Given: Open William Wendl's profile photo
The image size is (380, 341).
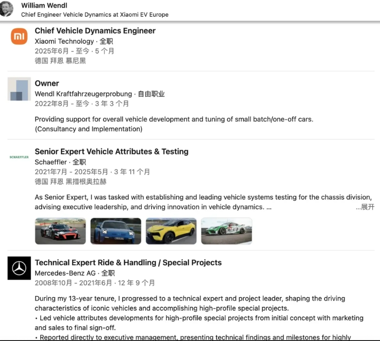Looking at the screenshot, I should (x=6, y=9).
